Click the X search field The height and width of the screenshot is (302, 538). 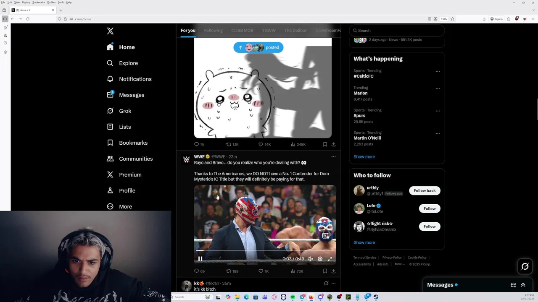[397, 31]
